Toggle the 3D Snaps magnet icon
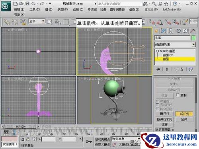The height and width of the screenshot is (149, 199). [x=152, y=22]
